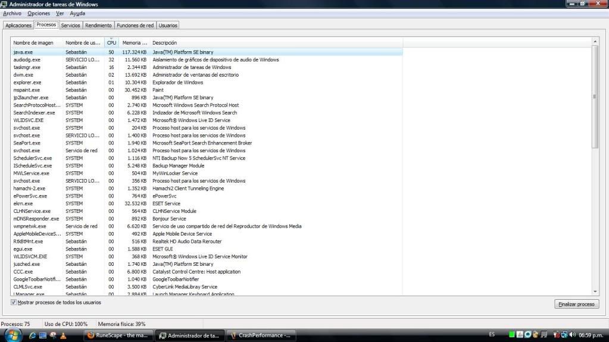
Task: Open the Opciones menu
Action: click(x=39, y=13)
